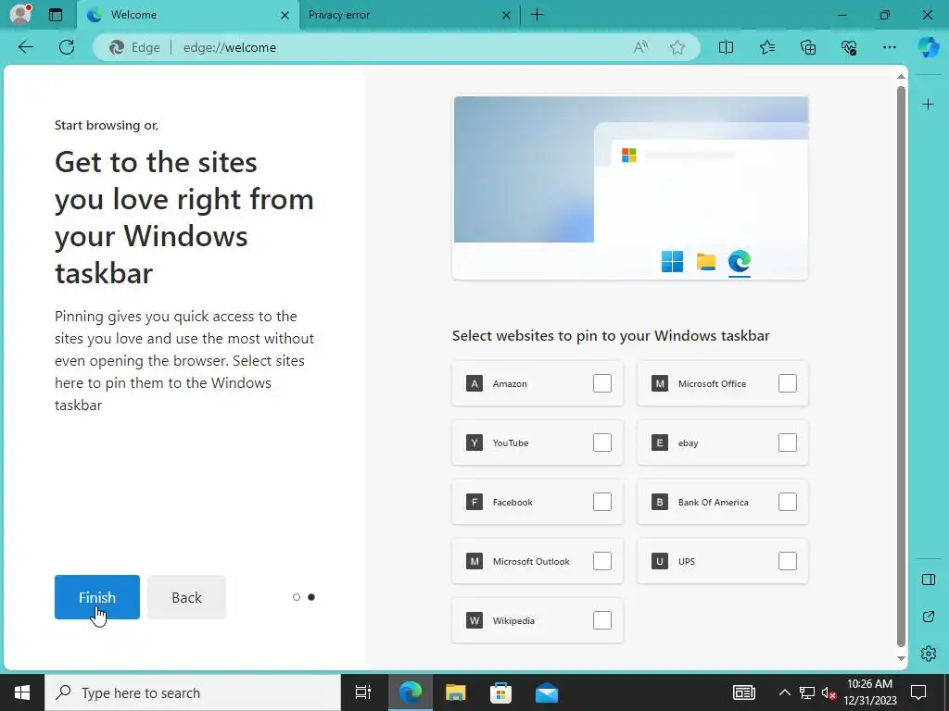The width and height of the screenshot is (949, 711).
Task: Check the YouTube pin checkbox
Action: (602, 443)
